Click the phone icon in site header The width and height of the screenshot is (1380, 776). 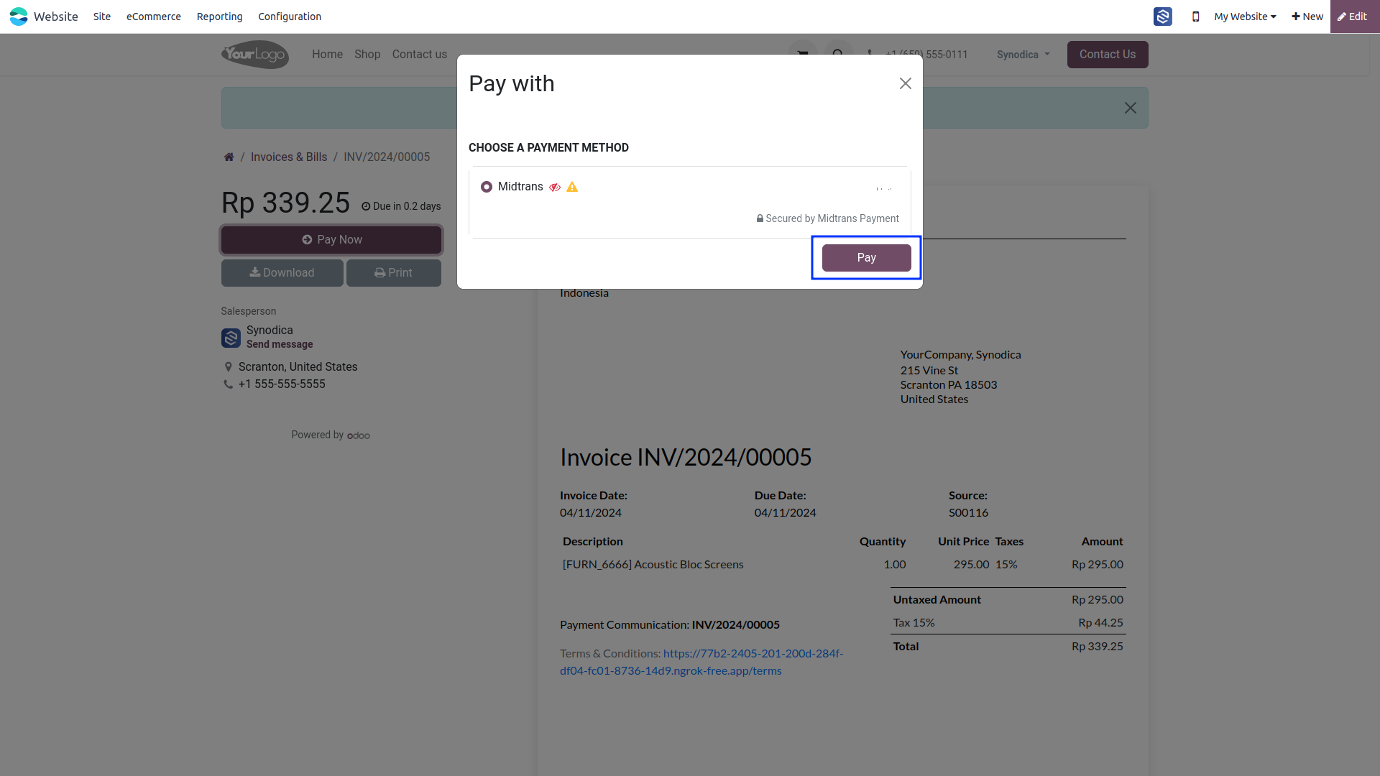pos(870,54)
